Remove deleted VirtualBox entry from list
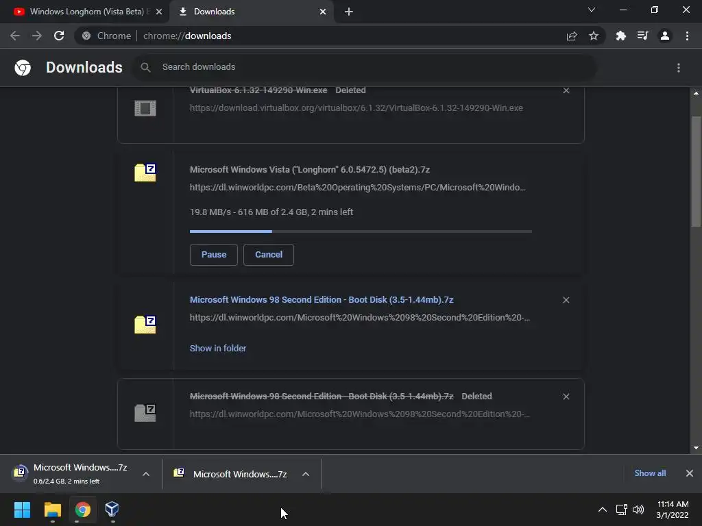702x526 pixels. 566,90
